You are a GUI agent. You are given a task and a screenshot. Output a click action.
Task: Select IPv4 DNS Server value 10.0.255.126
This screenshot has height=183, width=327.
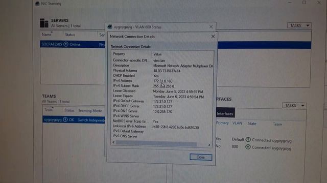(162, 112)
